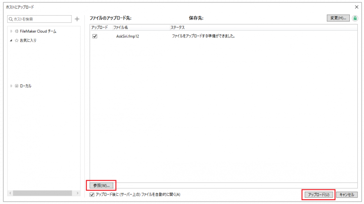The height and width of the screenshot is (204, 364).
Task: Click the お気に入り star icon
Action: (17, 40)
